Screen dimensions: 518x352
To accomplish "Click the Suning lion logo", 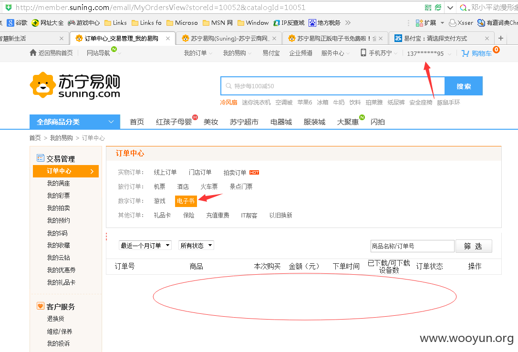I will (x=42, y=85).
